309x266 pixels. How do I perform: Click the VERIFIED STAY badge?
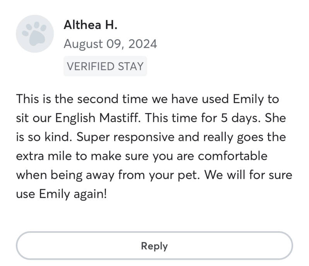pos(105,66)
